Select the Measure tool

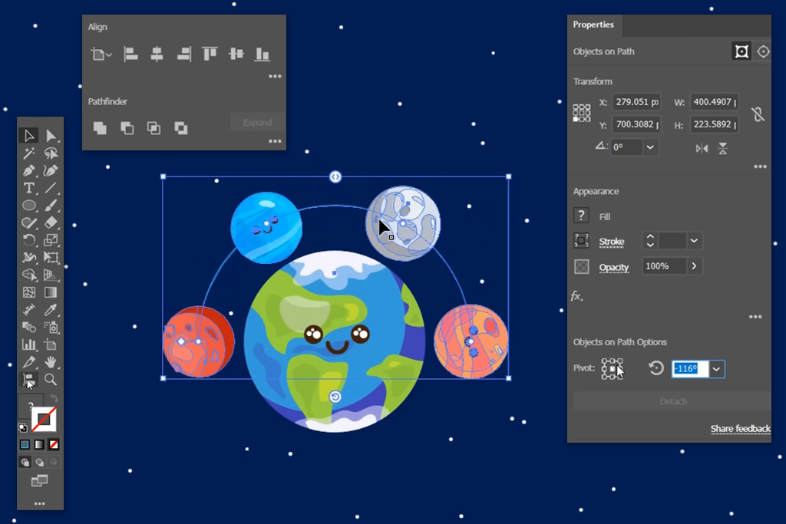tap(28, 310)
